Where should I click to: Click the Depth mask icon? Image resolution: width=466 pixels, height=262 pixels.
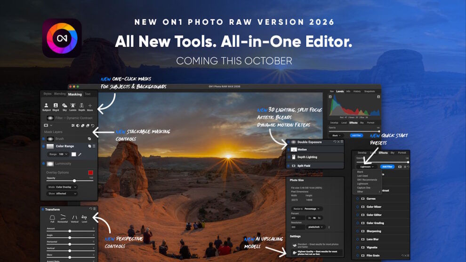(x=81, y=106)
